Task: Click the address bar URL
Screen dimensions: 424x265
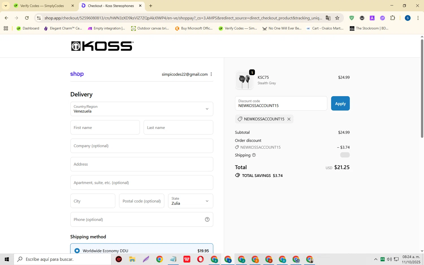Action: click(183, 18)
